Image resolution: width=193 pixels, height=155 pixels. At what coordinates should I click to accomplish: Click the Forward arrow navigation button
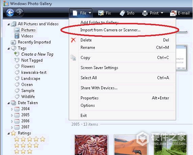19,12
